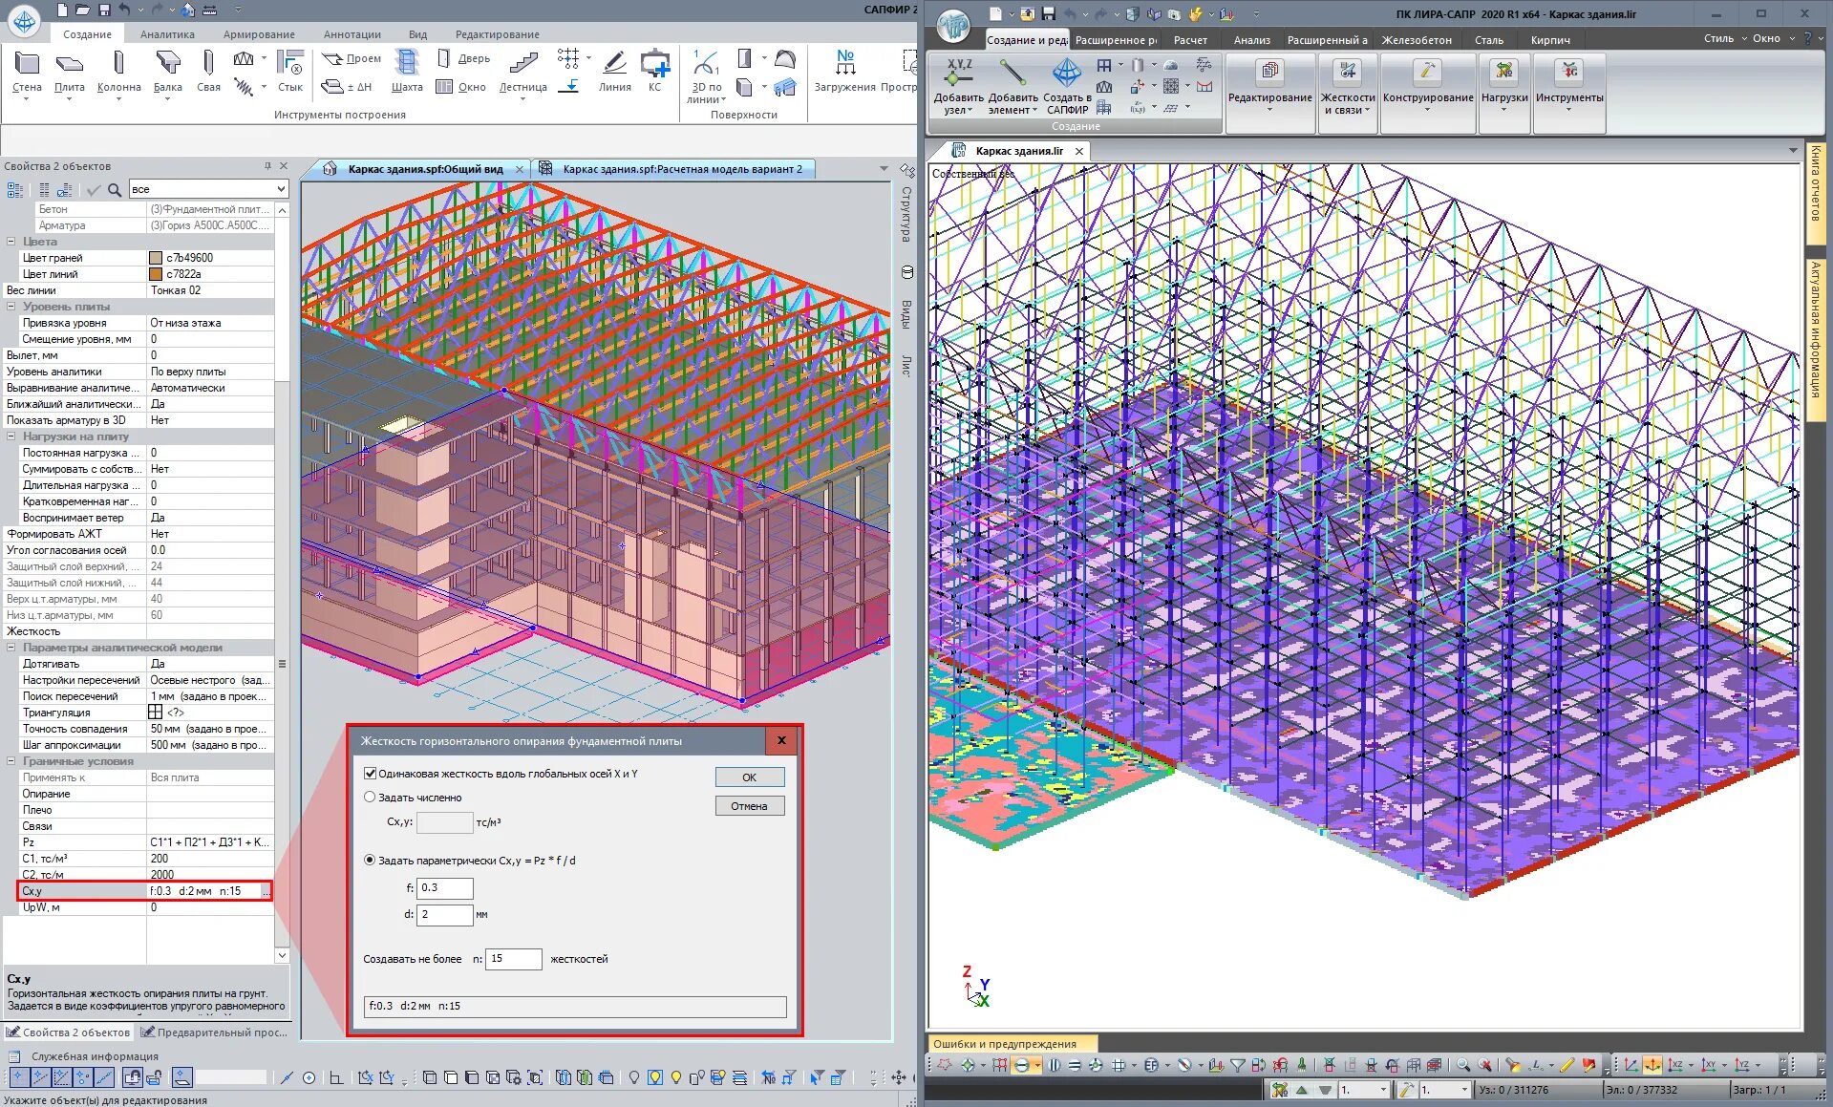Screen dimensions: 1833x1107
Task: Open the Загружения loadings tool
Action: pos(844,73)
